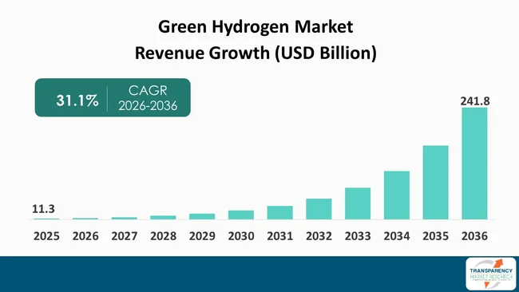Click the 2032 axis label
Screen dimensions: 519x292
[319, 236]
